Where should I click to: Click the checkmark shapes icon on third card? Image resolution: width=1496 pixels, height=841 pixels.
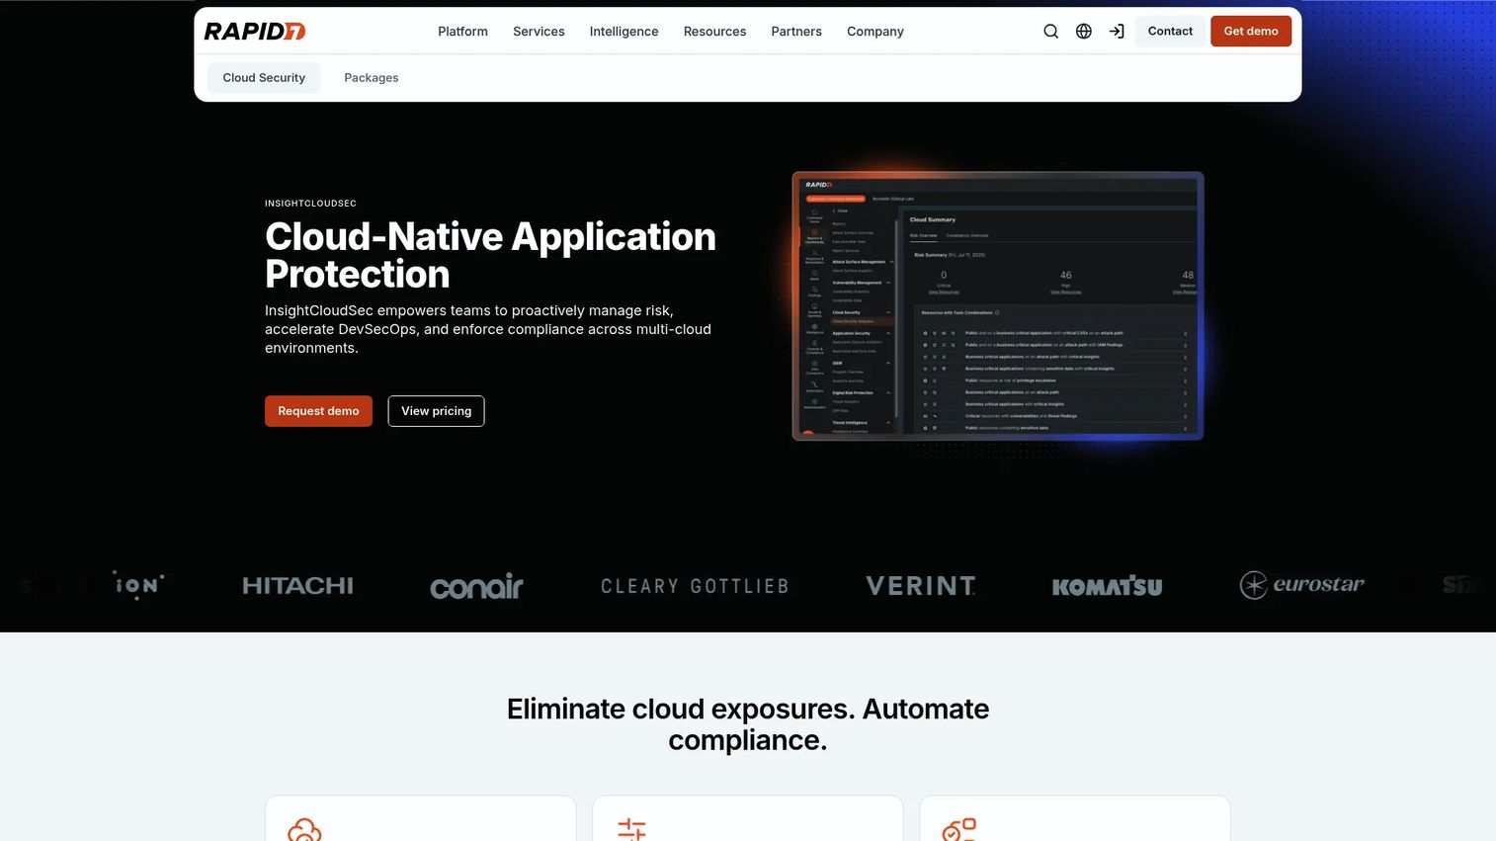(x=958, y=829)
